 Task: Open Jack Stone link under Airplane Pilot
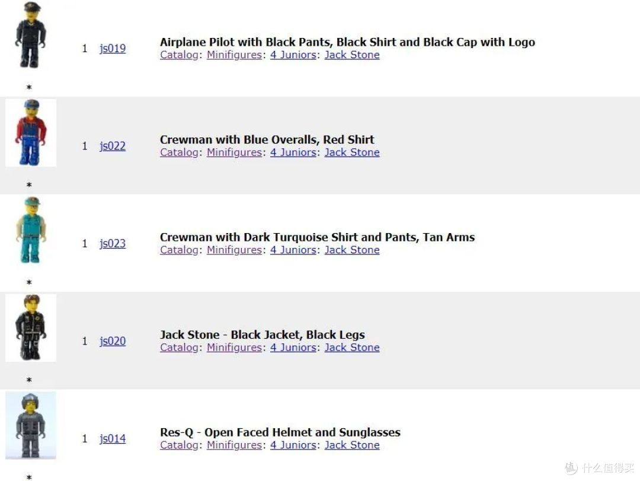(352, 55)
